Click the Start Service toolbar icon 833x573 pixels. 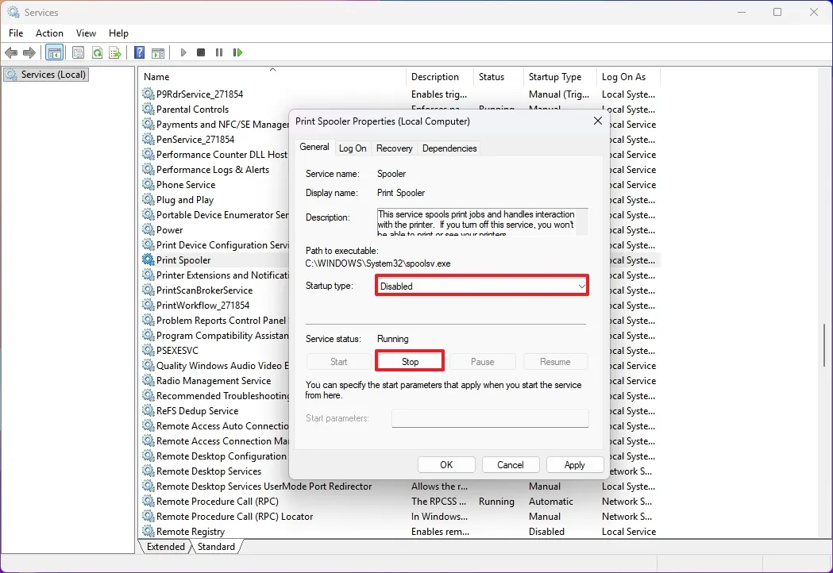183,52
